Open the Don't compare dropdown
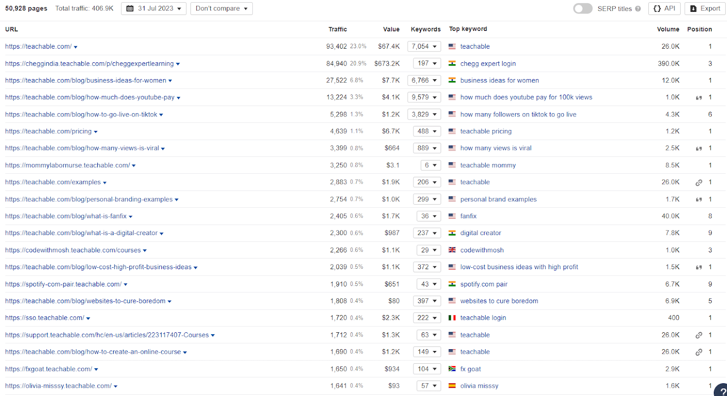Image resolution: width=727 pixels, height=396 pixels. pos(221,9)
